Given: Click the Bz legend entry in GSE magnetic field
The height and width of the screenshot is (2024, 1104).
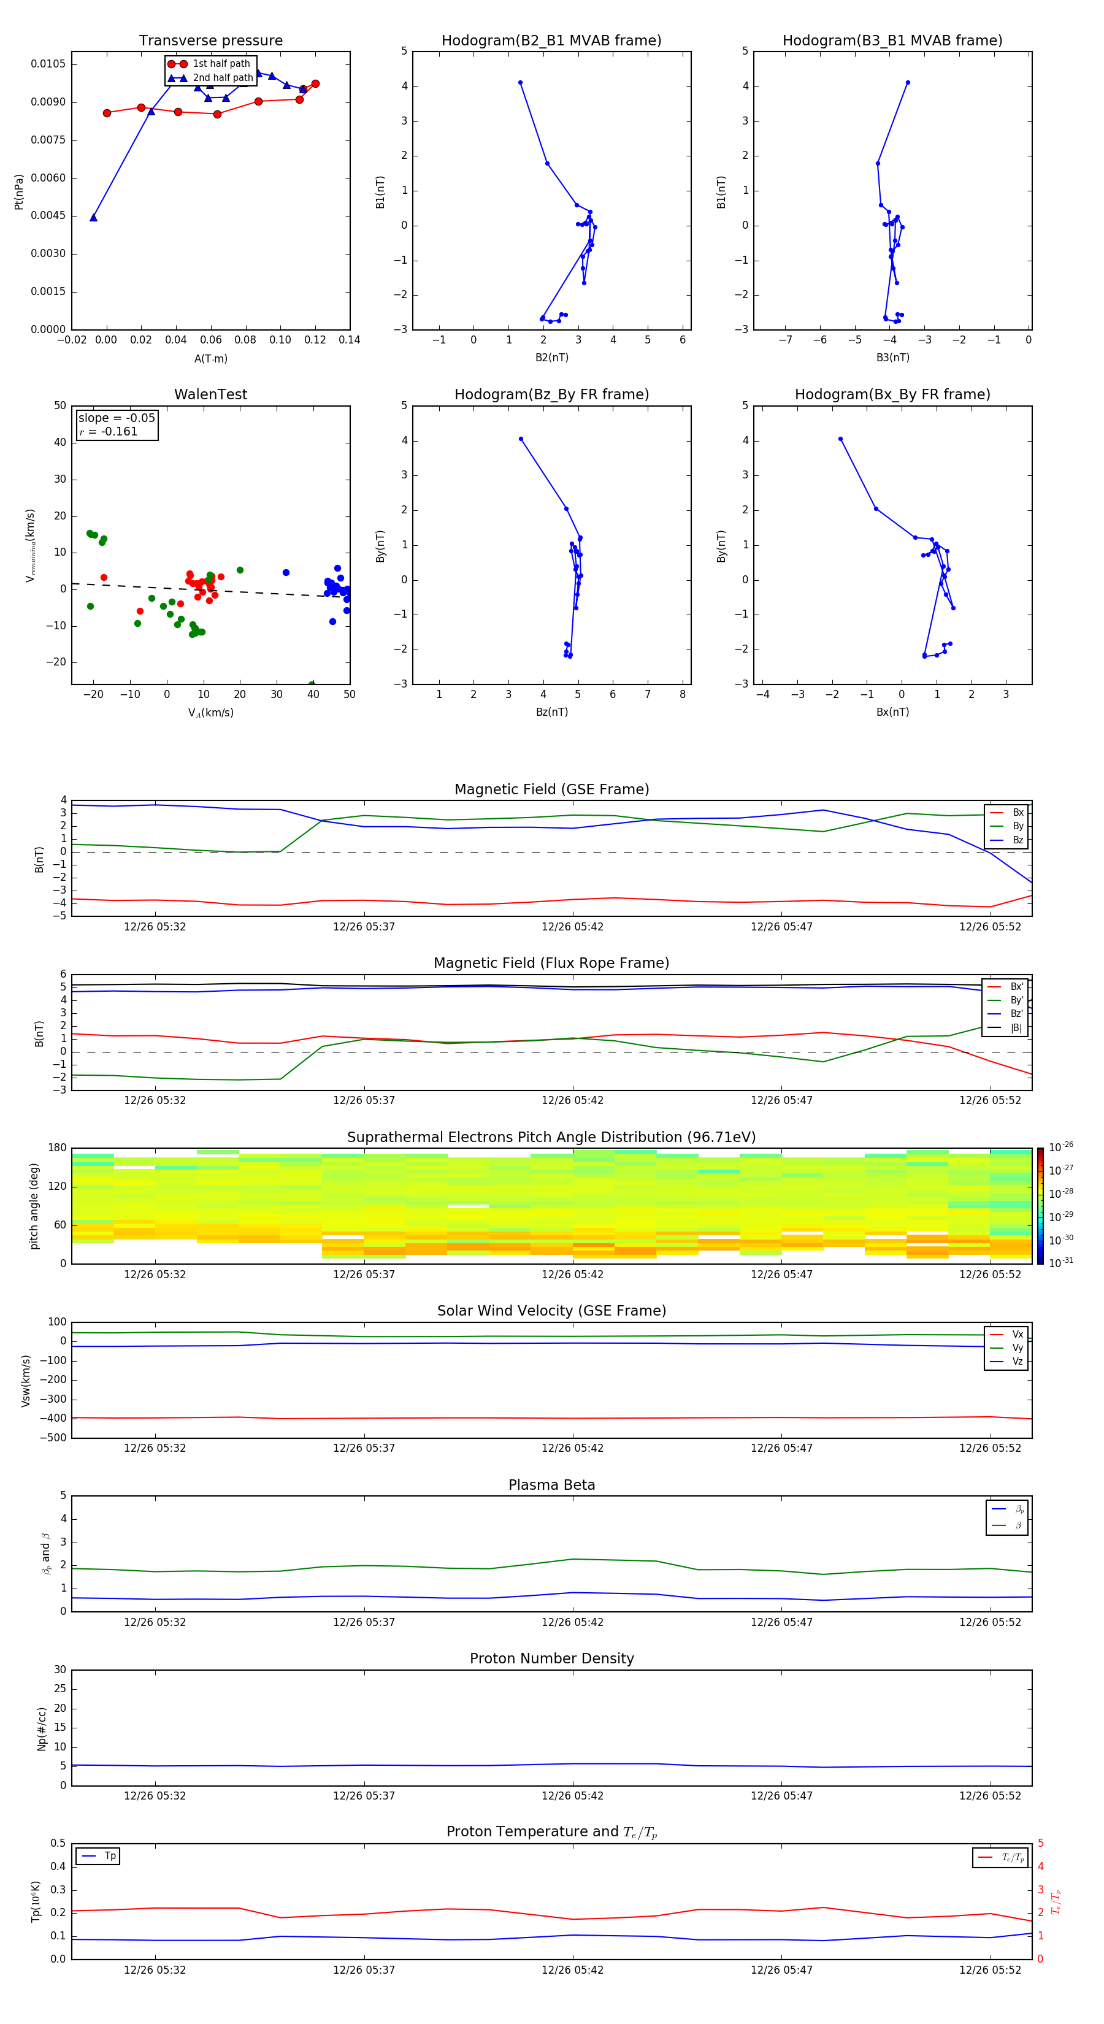Looking at the screenshot, I should (x=1006, y=840).
